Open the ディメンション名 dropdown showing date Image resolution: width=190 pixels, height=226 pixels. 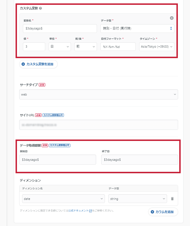[x=63, y=198]
